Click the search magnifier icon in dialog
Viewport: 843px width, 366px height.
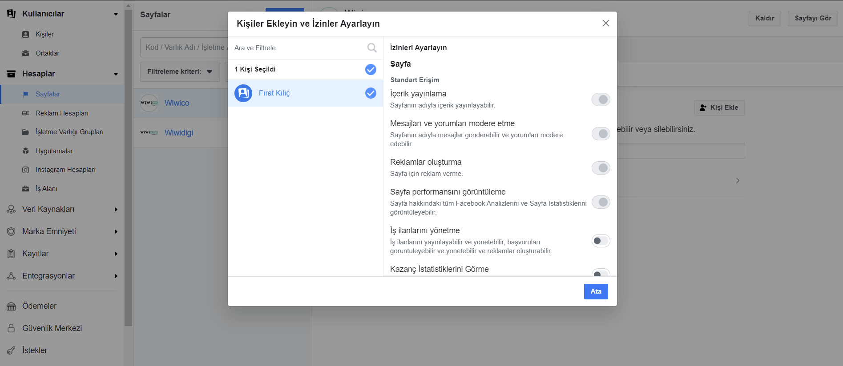pos(372,48)
